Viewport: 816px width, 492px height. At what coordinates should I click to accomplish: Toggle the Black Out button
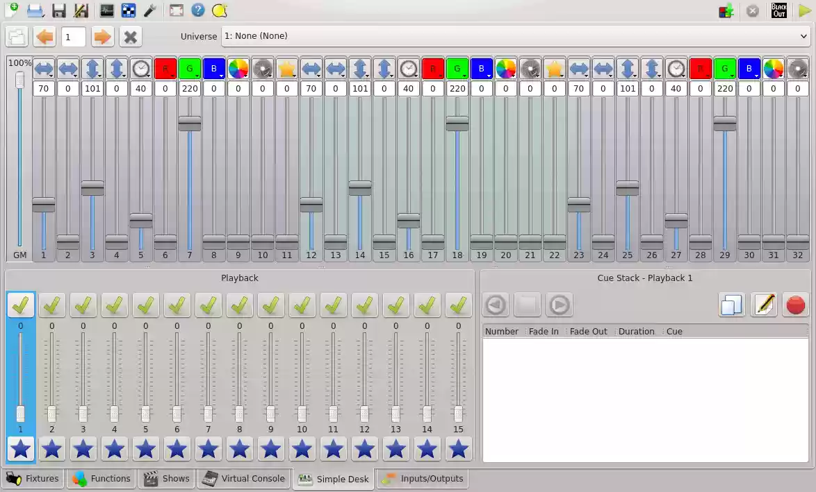click(779, 10)
